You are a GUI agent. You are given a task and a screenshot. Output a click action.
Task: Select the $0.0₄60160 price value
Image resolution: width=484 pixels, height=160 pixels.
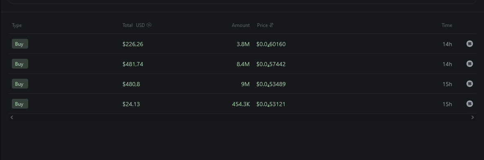tap(271, 44)
